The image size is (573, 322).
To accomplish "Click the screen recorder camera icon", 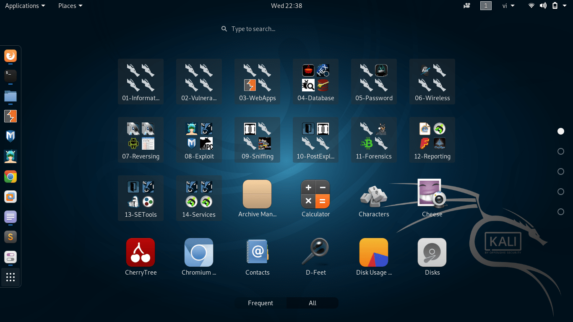I will pos(467,5).
